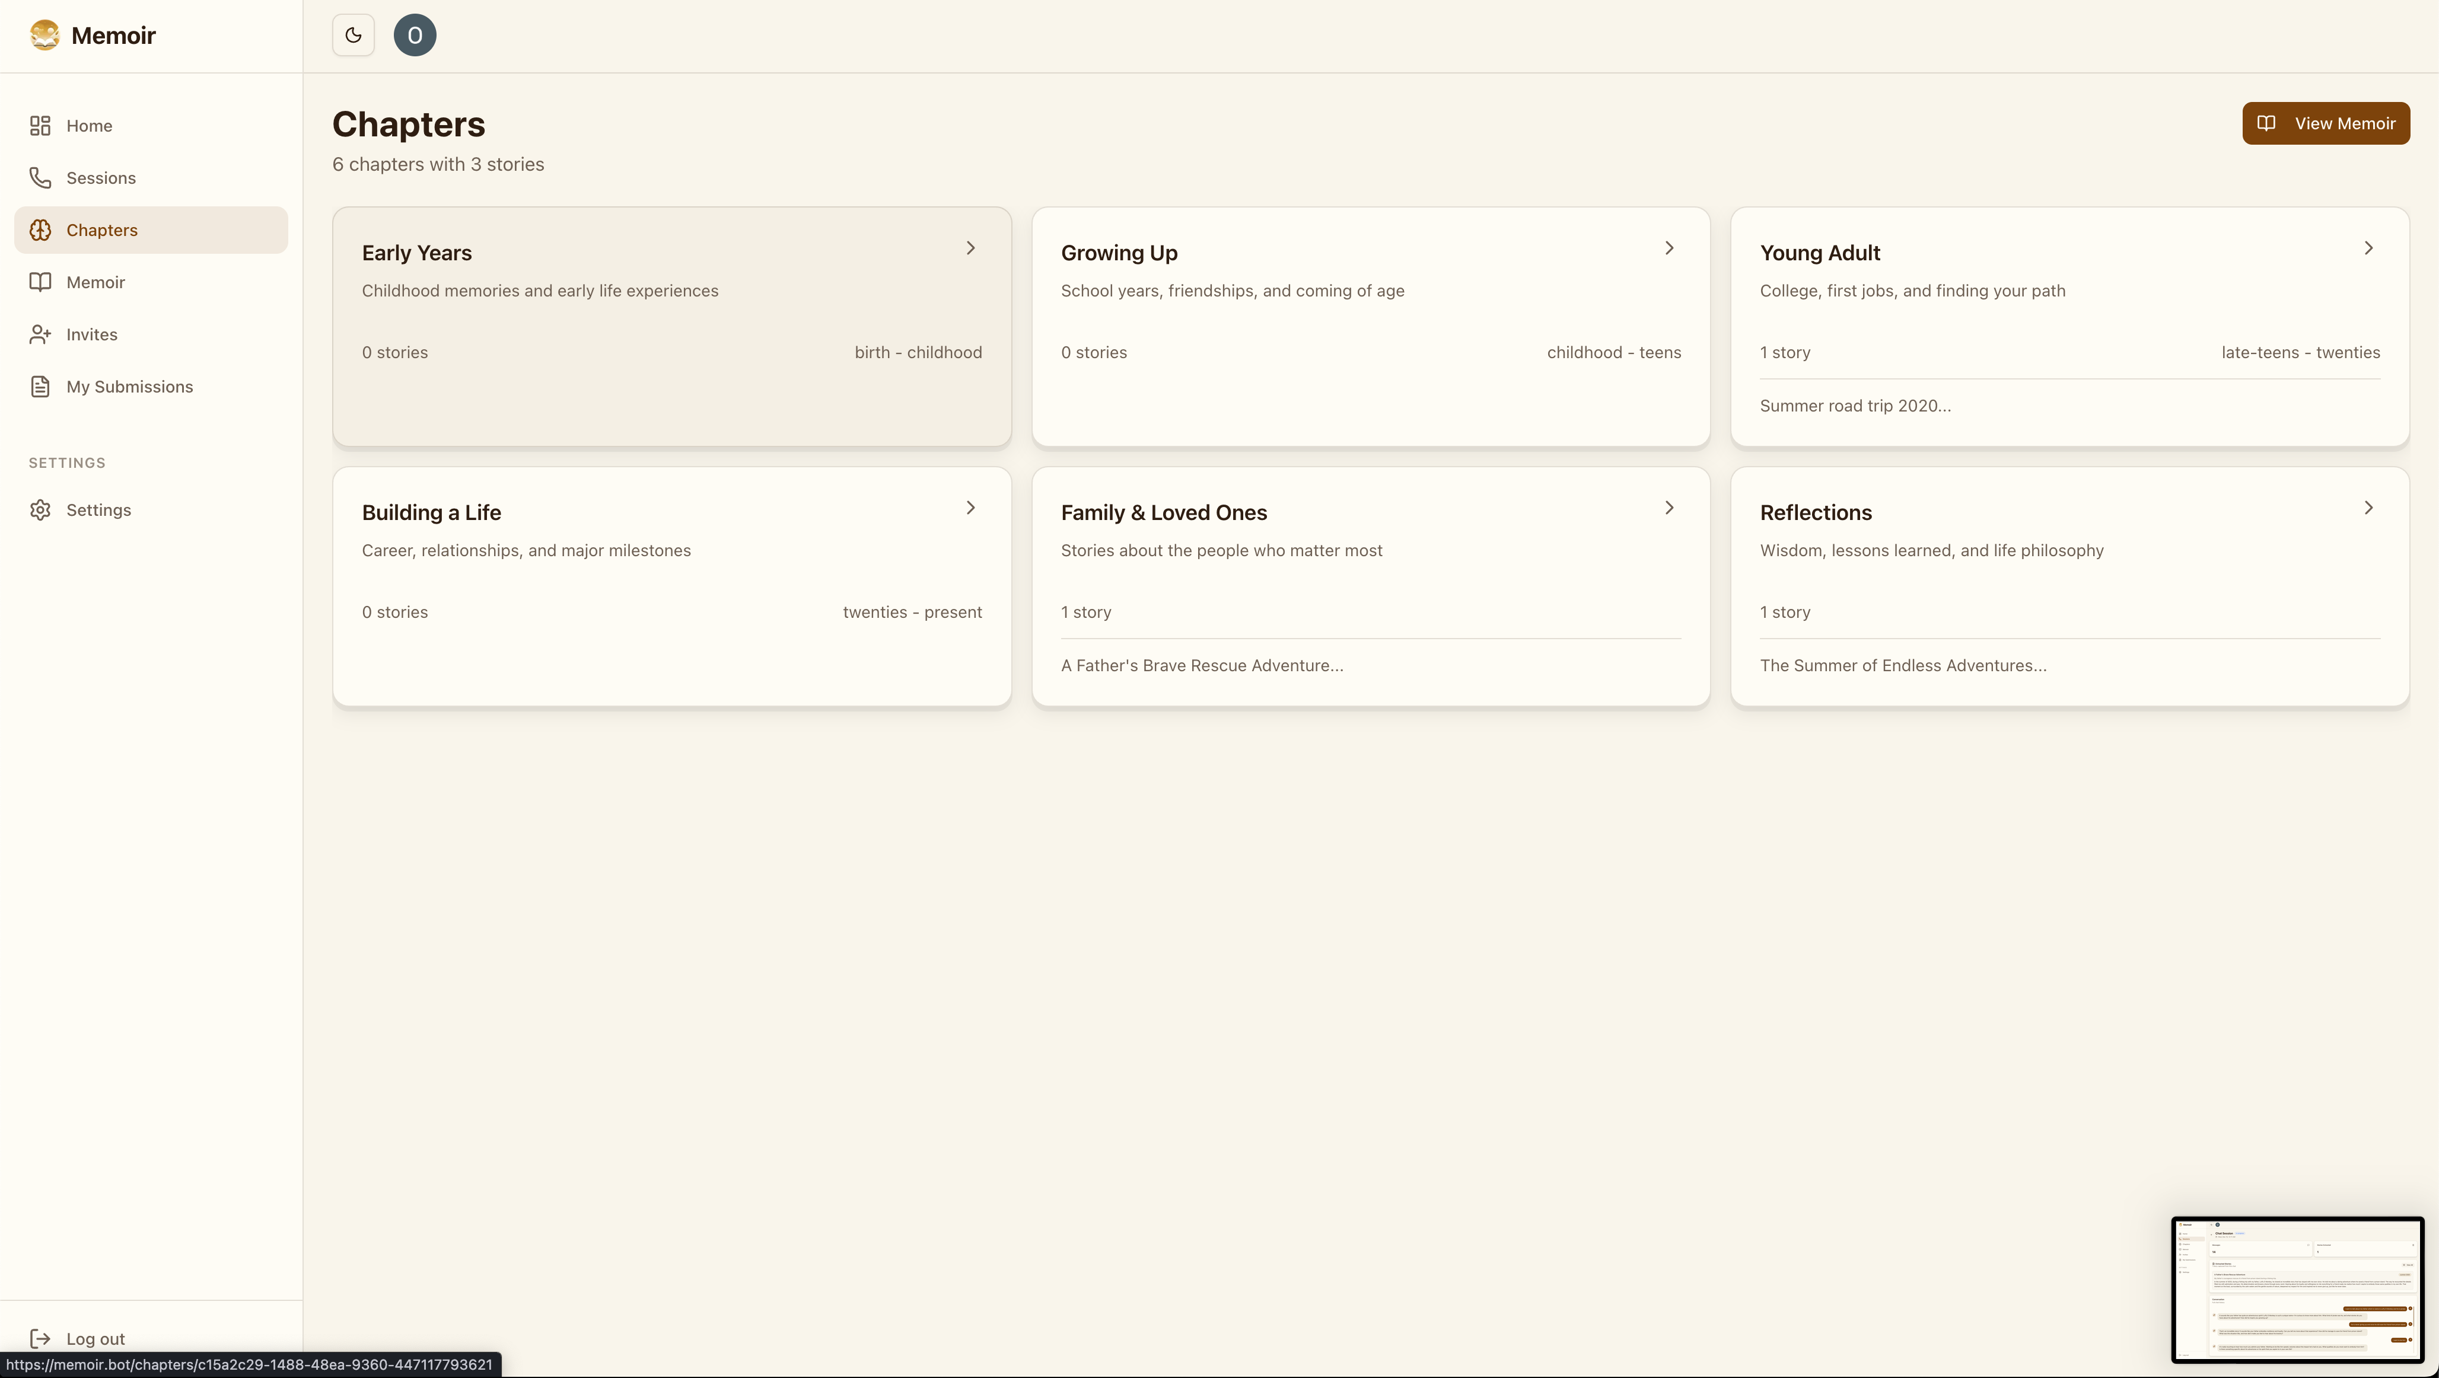Click the Log out arrow icon
This screenshot has height=1378, width=2439.
pyautogui.click(x=40, y=1338)
